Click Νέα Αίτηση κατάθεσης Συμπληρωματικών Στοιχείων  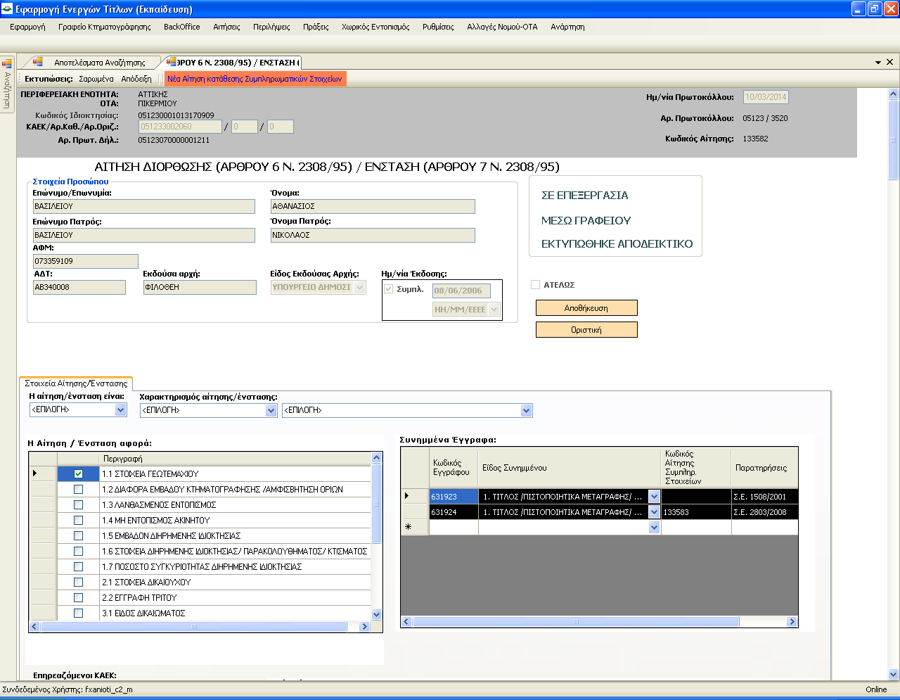[x=255, y=79]
